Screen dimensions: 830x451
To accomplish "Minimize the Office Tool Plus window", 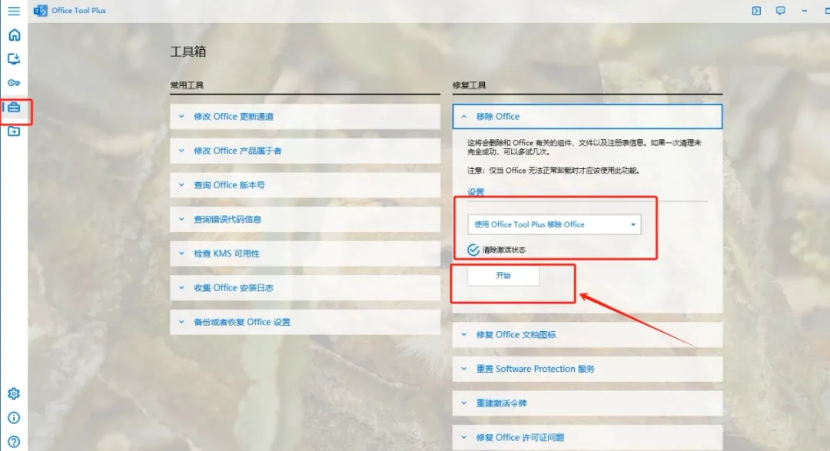I will point(804,11).
